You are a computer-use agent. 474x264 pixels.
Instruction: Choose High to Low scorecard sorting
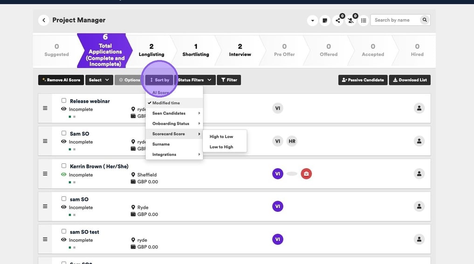pyautogui.click(x=221, y=137)
